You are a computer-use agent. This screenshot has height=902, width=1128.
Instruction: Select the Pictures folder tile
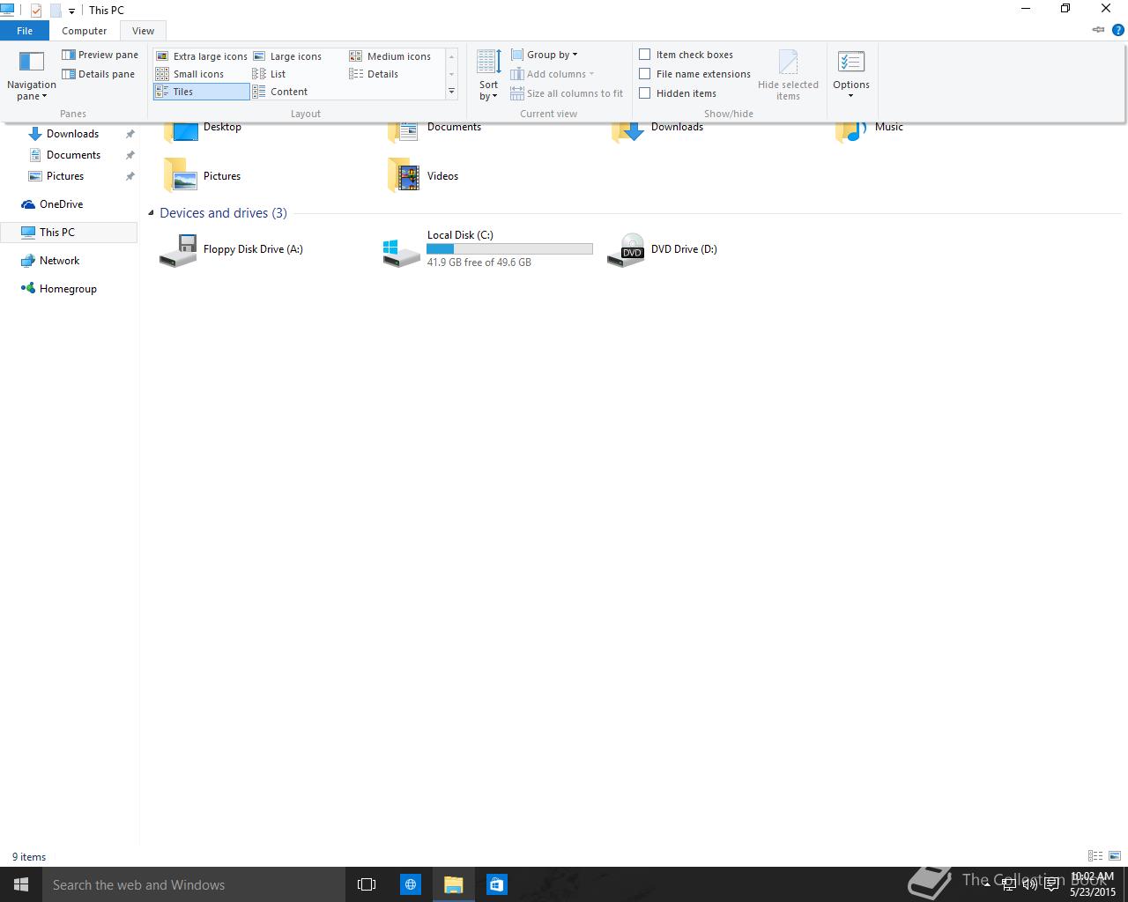tap(203, 175)
